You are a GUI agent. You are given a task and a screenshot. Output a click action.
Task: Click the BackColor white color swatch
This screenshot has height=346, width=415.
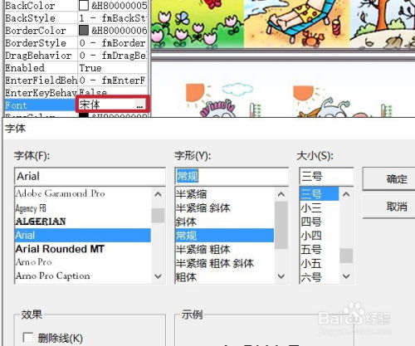[x=84, y=5]
